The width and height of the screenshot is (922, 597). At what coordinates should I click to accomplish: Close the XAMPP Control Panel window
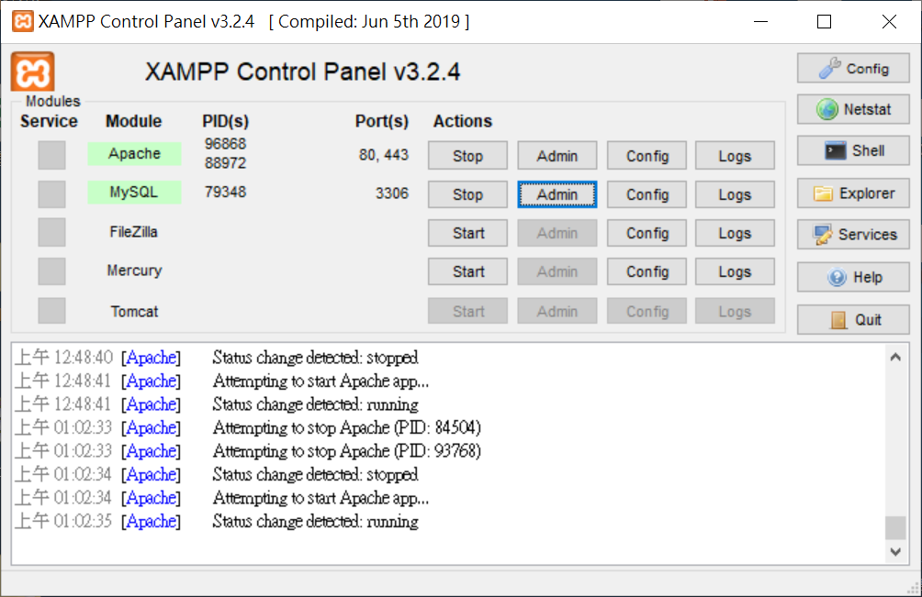coord(889,22)
